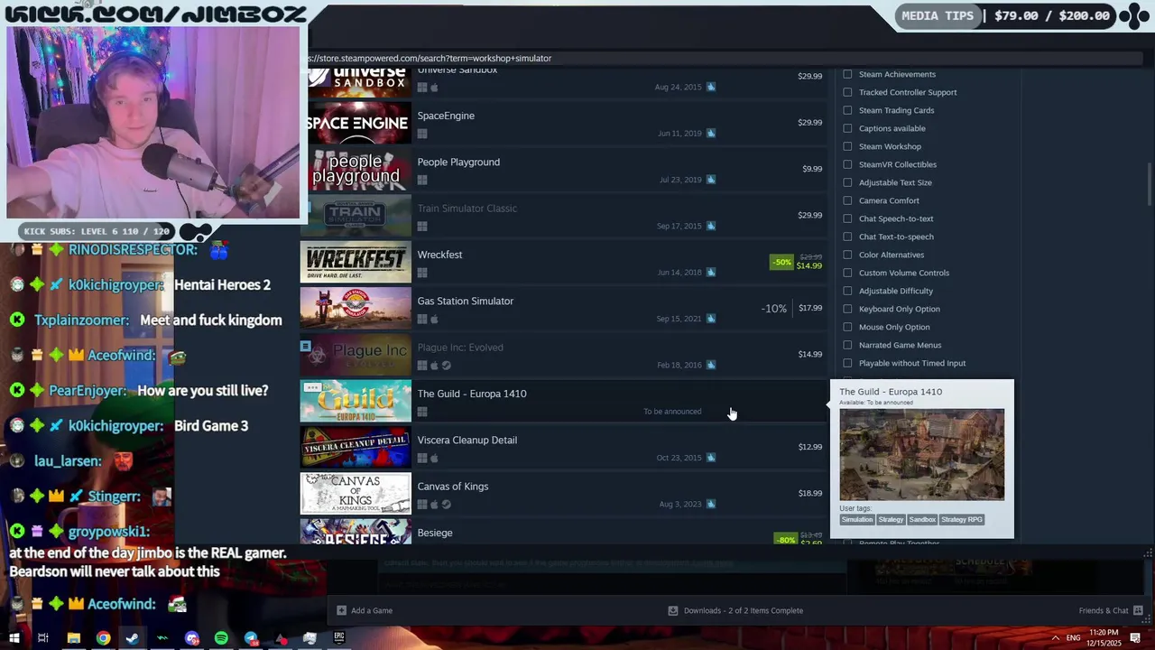Click the wishlist marker on the Plague Inc thumbnail
Image resolution: width=1155 pixels, height=650 pixels.
pyautogui.click(x=306, y=346)
